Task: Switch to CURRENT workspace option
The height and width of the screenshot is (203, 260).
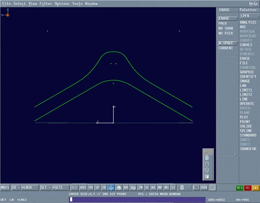Action: [x=226, y=48]
